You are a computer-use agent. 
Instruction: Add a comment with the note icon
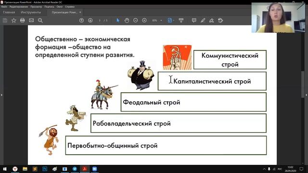[194, 20]
